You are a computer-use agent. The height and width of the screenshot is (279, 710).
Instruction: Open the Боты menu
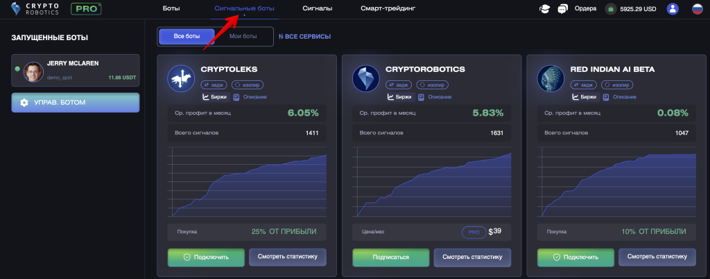click(x=171, y=8)
